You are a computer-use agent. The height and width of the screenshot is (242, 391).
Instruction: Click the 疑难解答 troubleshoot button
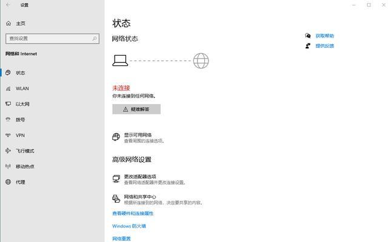(x=136, y=109)
